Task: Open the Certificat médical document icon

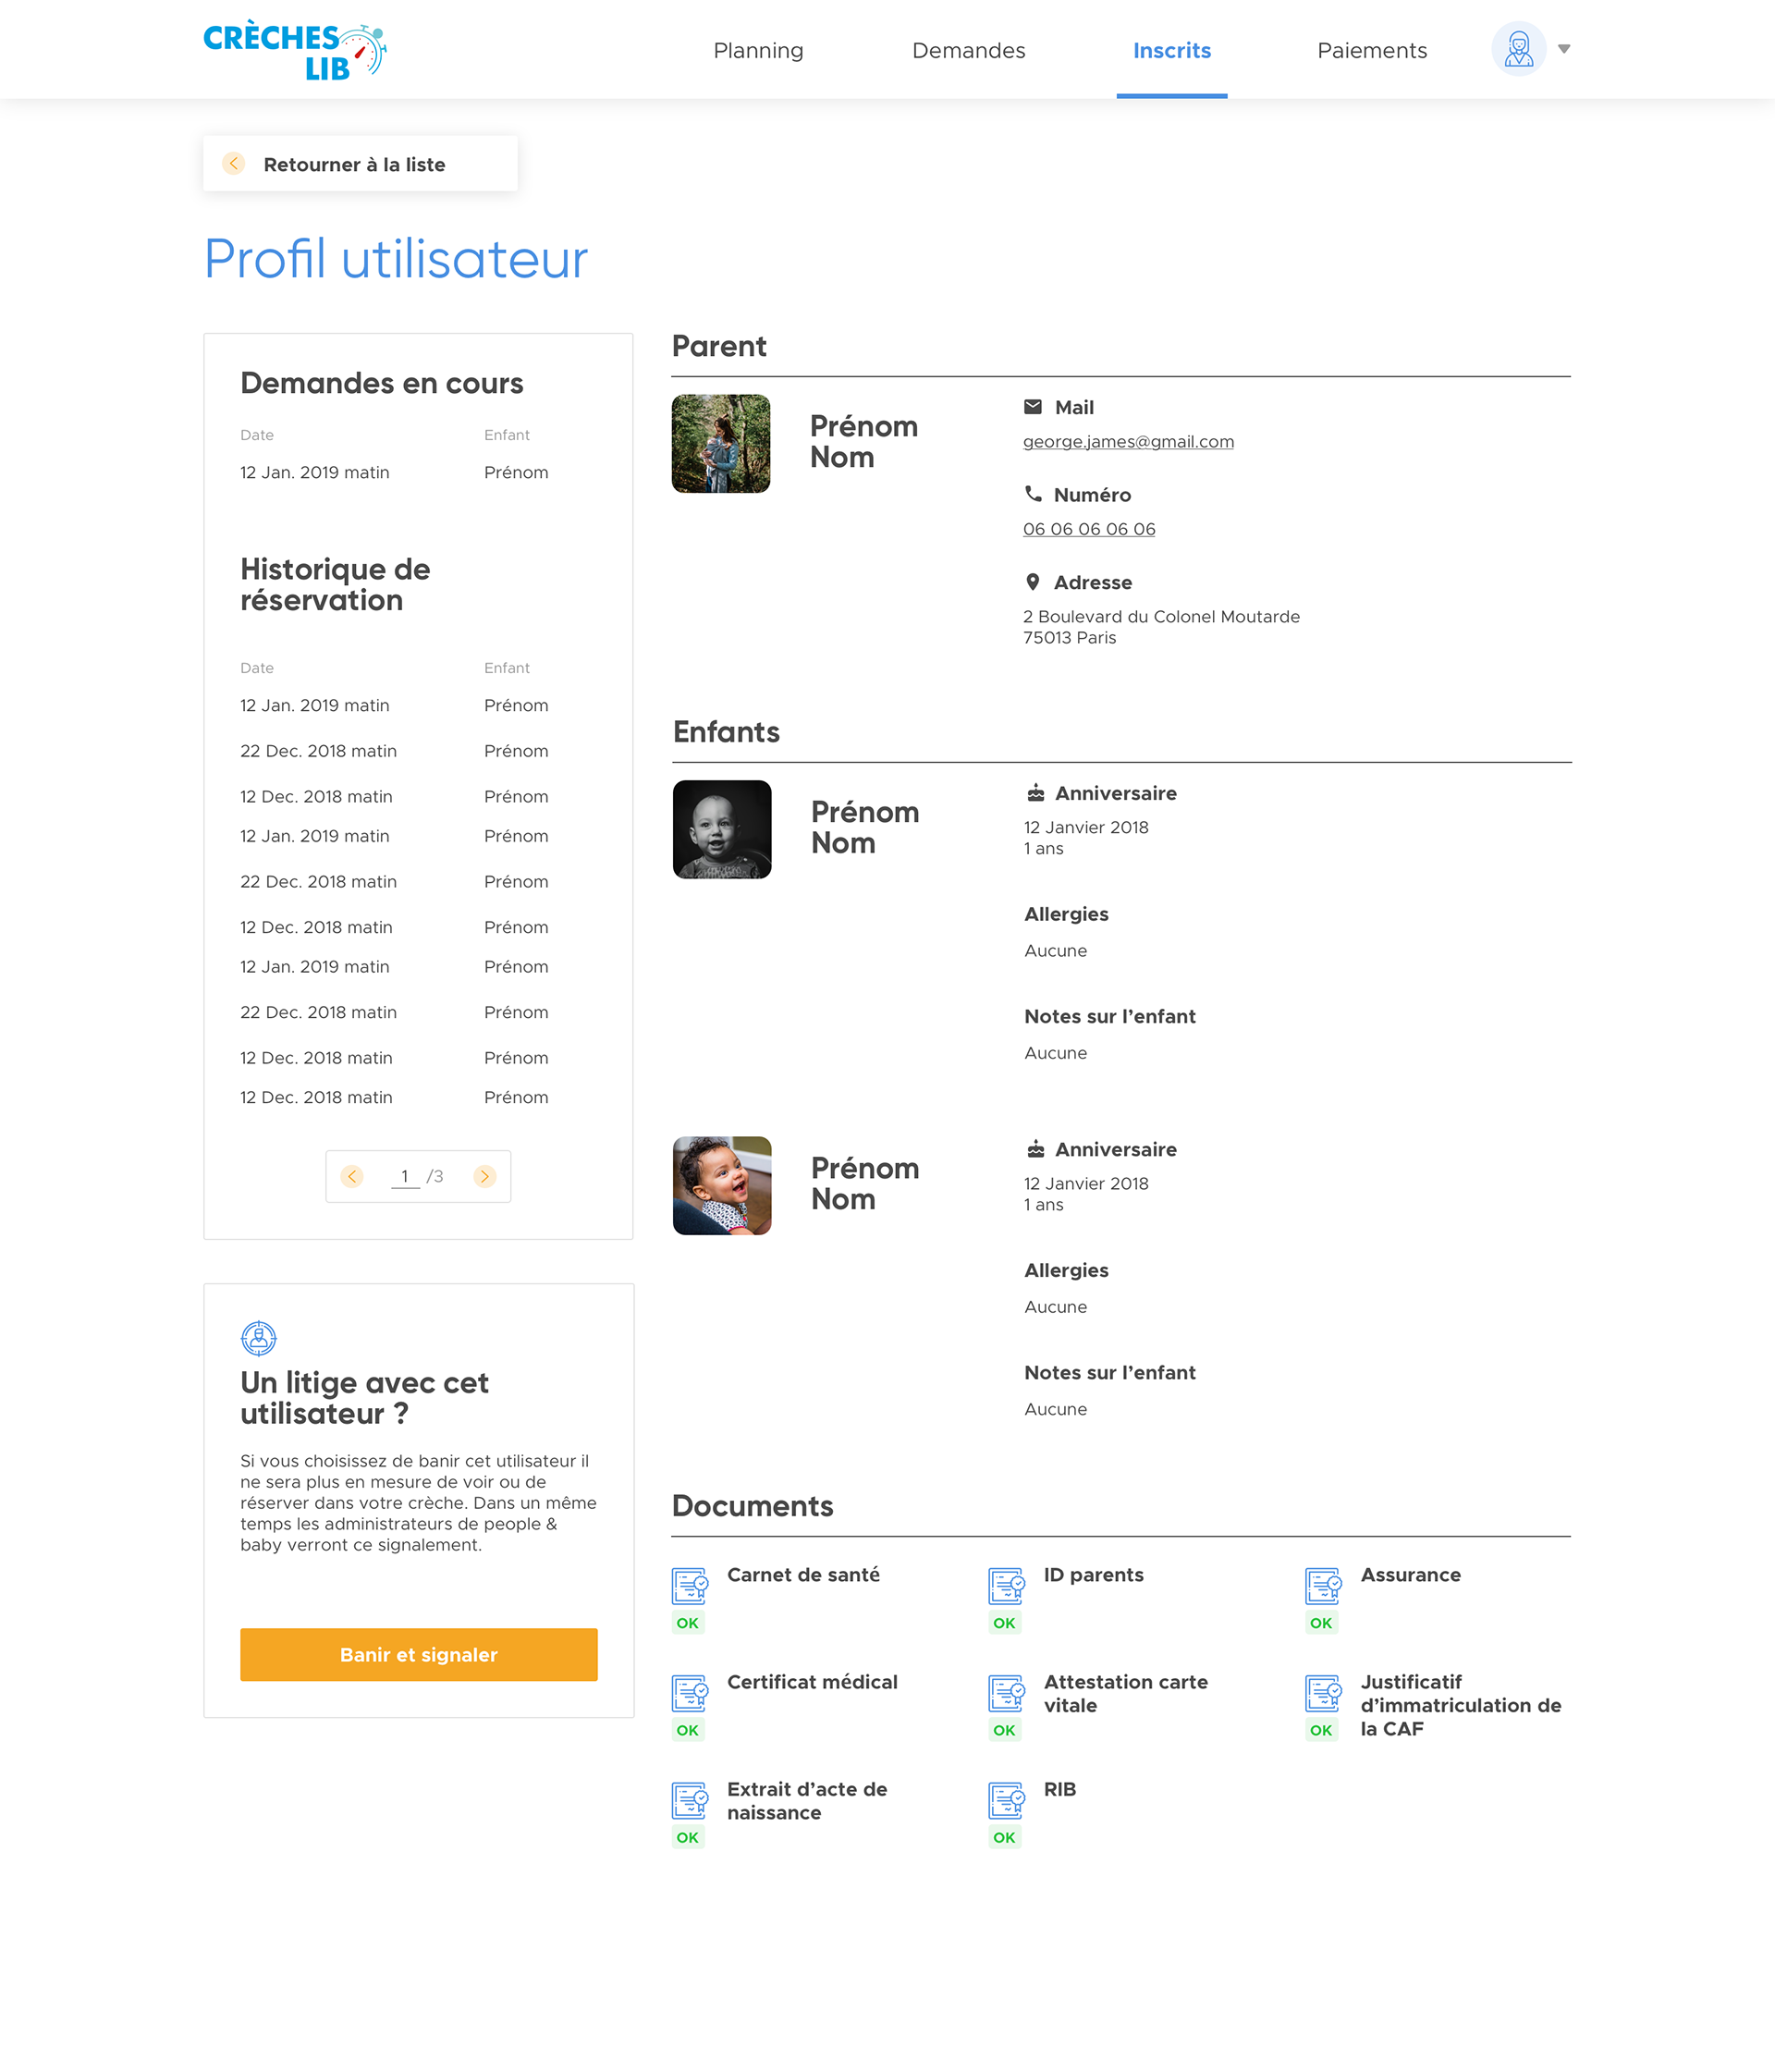Action: [x=689, y=1693]
